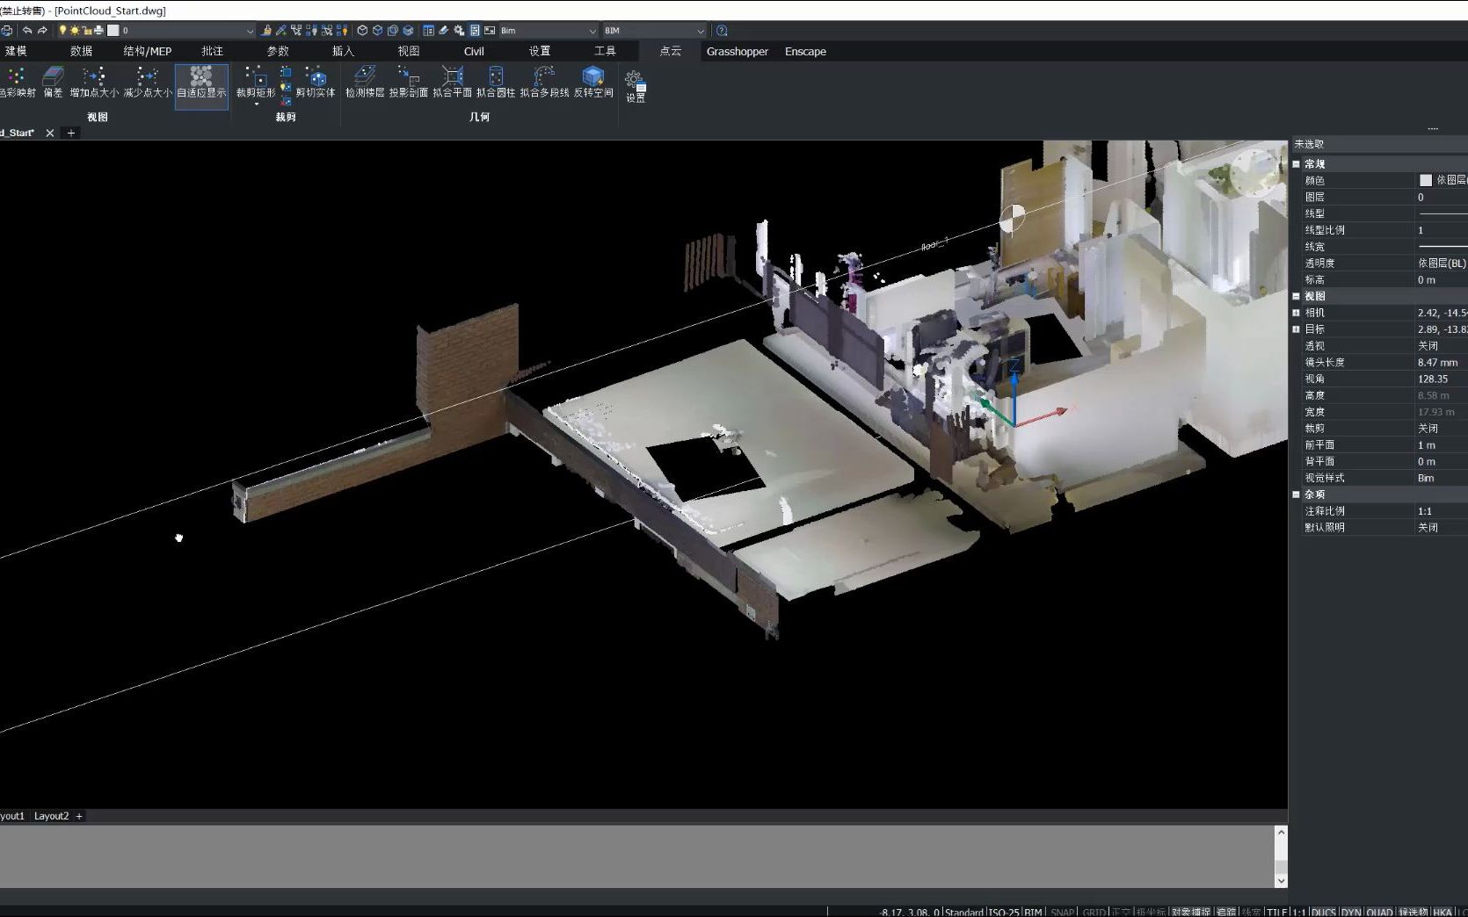Click the 颜色 ByLayer color swatch
1468x917 pixels.
[x=1426, y=180]
